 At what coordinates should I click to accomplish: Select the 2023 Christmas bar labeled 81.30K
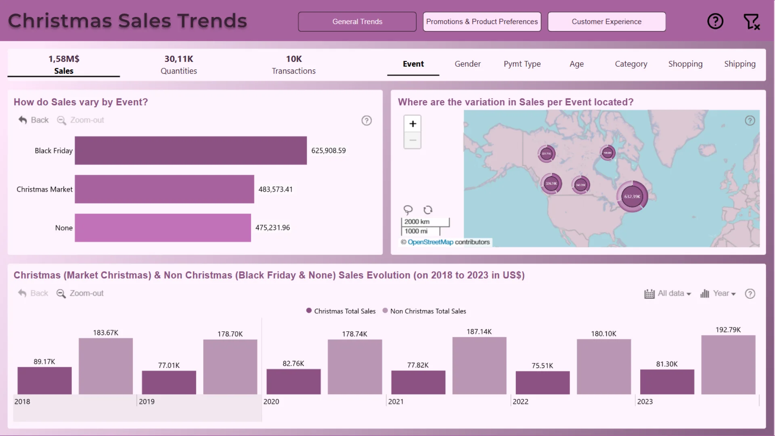click(667, 382)
